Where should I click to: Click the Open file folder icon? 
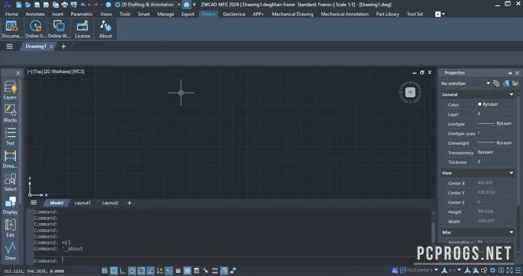tap(28, 5)
